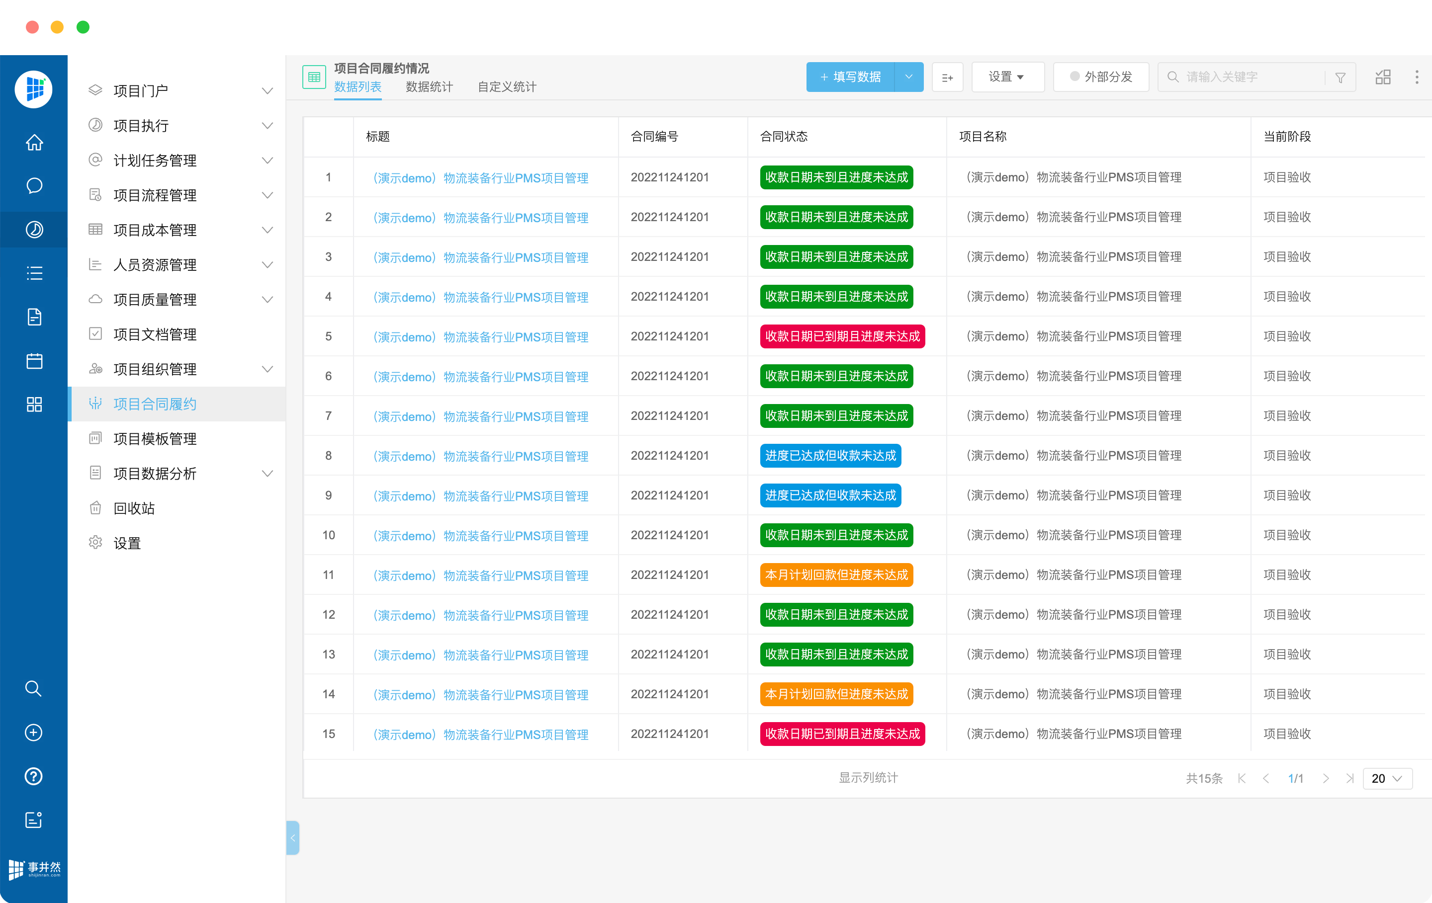Open the calendar icon in the sidebar
1432x903 pixels.
pos(34,361)
